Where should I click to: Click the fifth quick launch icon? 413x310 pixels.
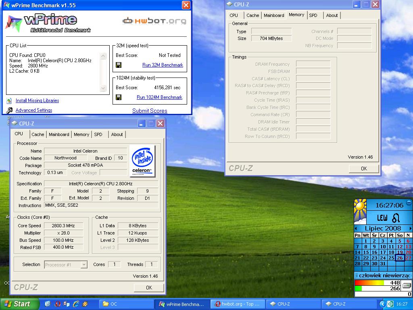85,304
